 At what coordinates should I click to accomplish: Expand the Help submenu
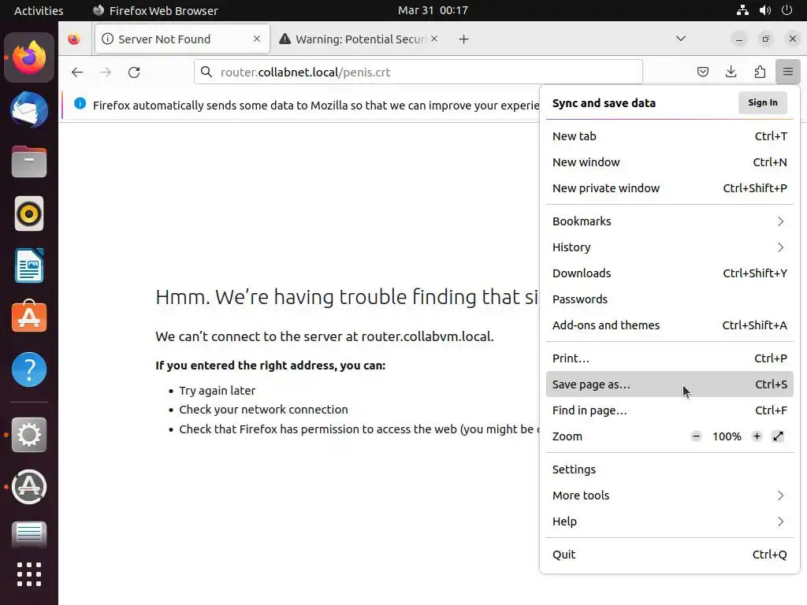pyautogui.click(x=669, y=521)
